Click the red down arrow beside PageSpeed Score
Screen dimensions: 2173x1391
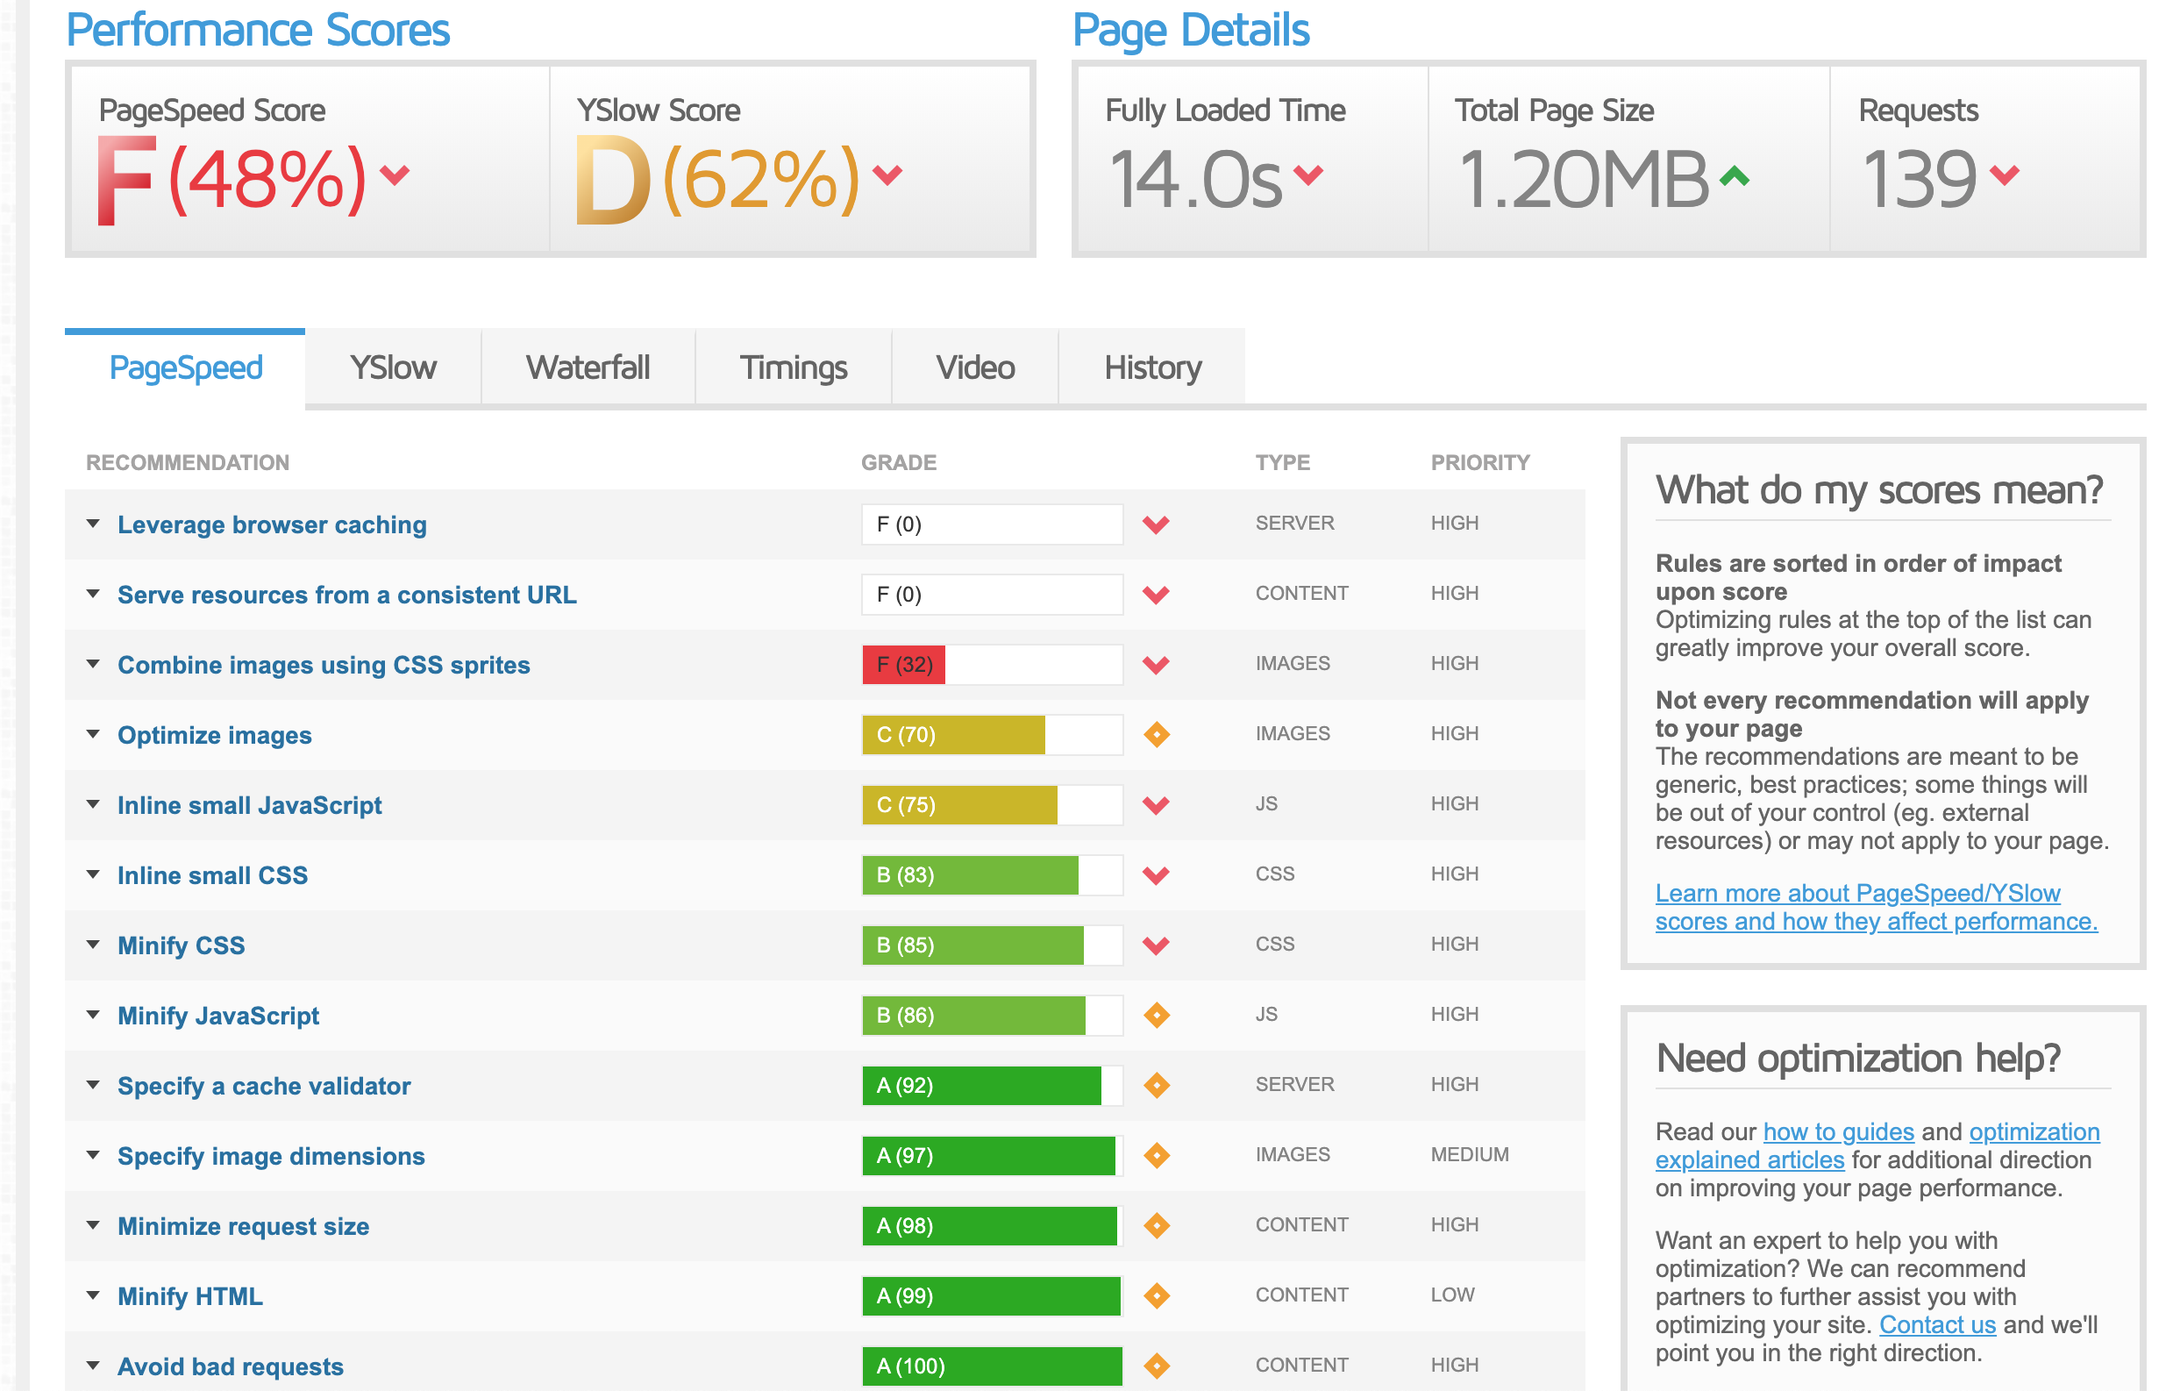[395, 174]
